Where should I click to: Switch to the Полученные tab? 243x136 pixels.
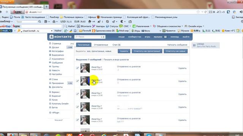pos(84,45)
